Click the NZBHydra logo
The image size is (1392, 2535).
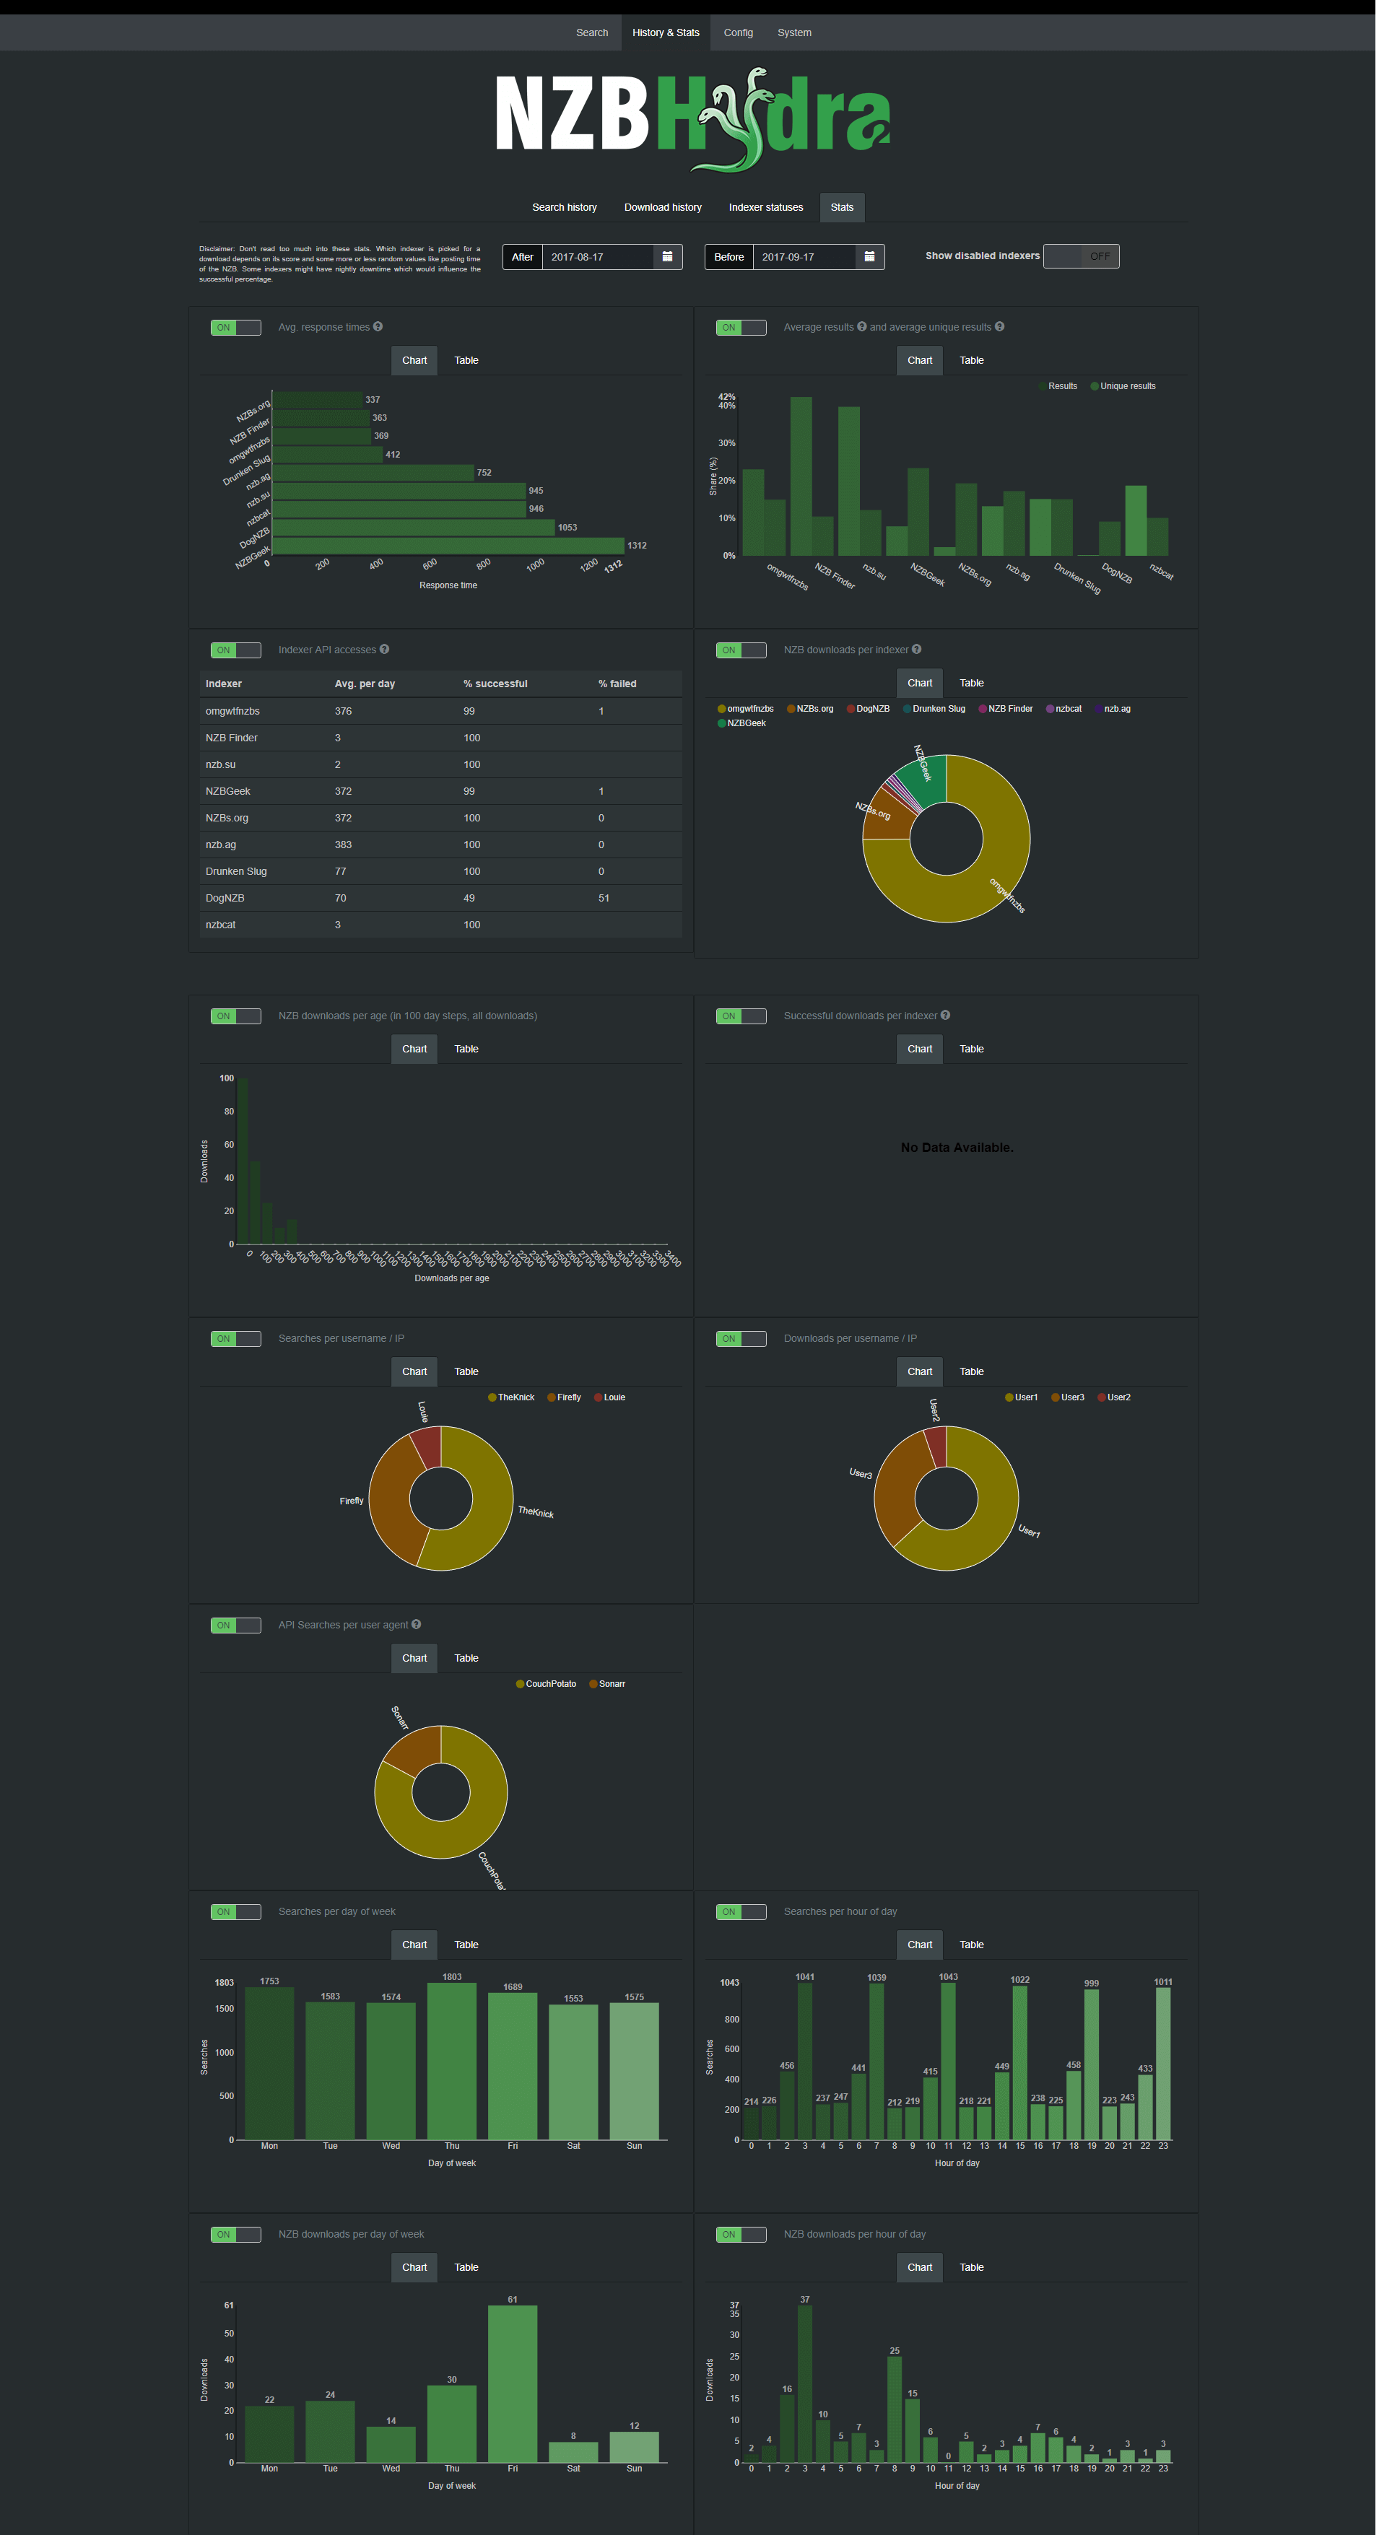click(x=693, y=120)
